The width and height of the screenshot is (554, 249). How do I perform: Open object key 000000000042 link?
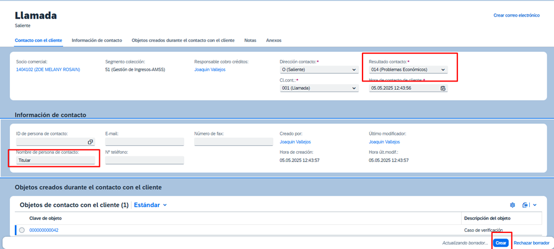[x=44, y=230]
